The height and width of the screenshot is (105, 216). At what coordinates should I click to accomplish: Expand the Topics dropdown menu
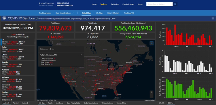point(104,4)
